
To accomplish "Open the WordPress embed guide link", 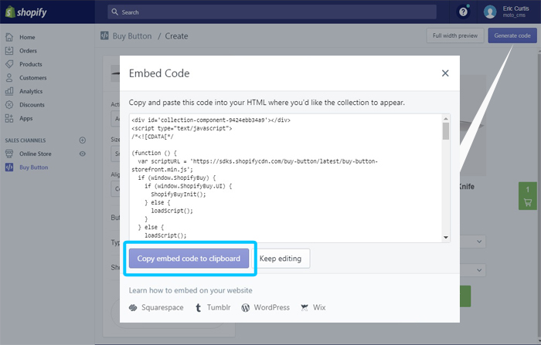I will click(x=272, y=307).
